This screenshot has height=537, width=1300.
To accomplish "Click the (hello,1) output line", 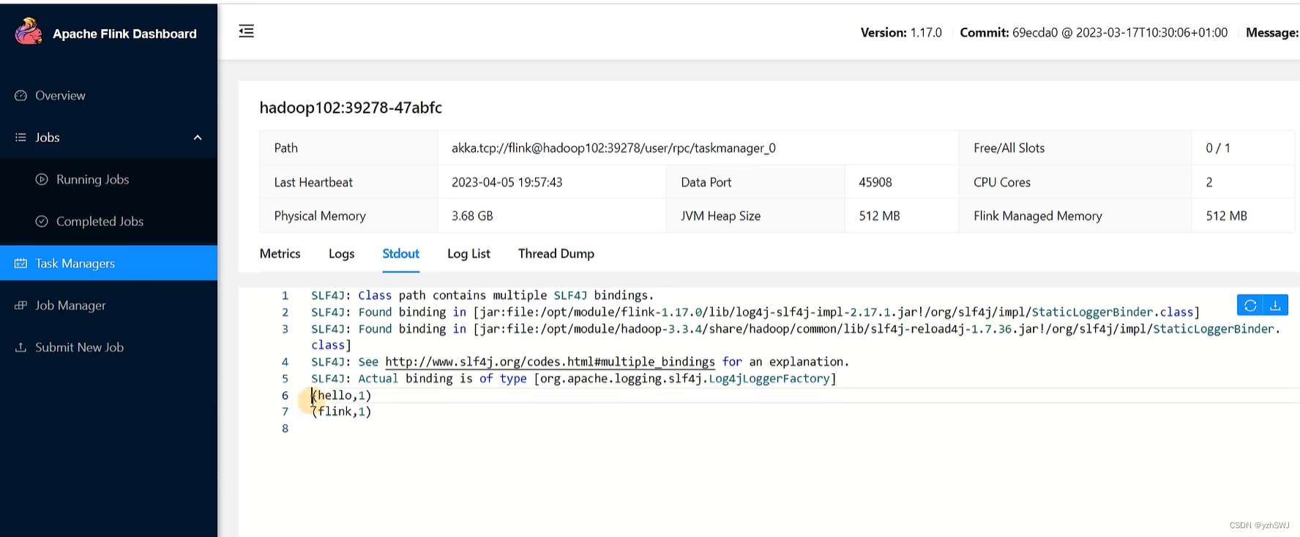I will tap(341, 395).
